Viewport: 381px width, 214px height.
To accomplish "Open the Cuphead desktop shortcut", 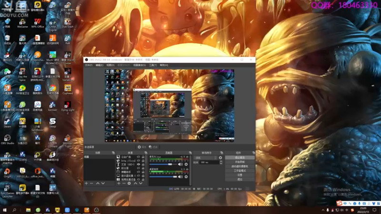I will (x=68, y=89).
